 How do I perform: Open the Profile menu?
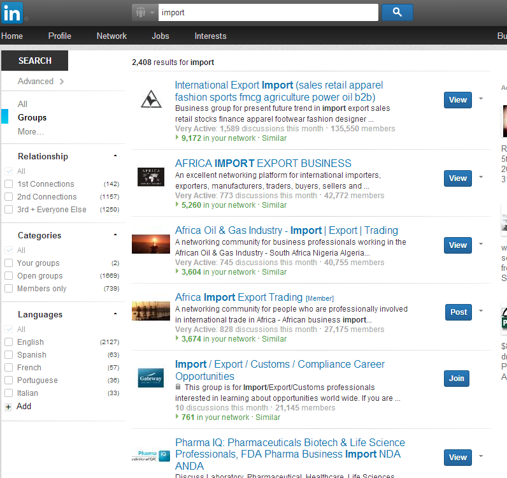pos(60,36)
